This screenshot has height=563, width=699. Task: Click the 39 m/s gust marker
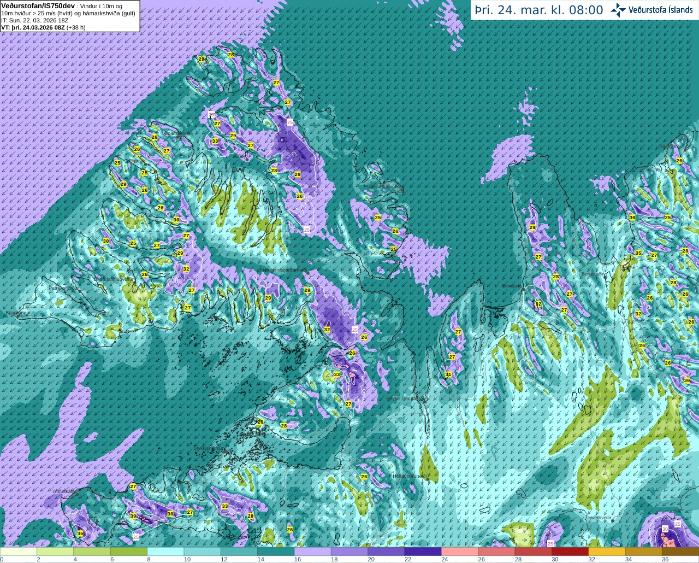click(133, 516)
